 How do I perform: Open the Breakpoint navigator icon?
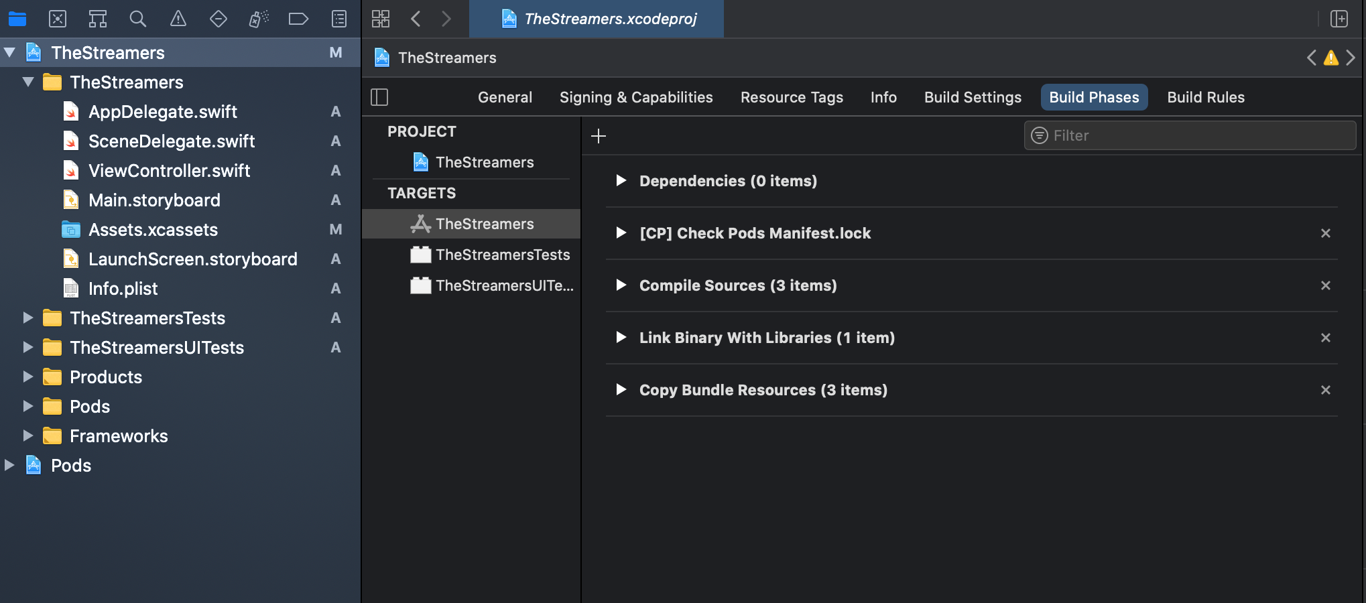[x=298, y=19]
